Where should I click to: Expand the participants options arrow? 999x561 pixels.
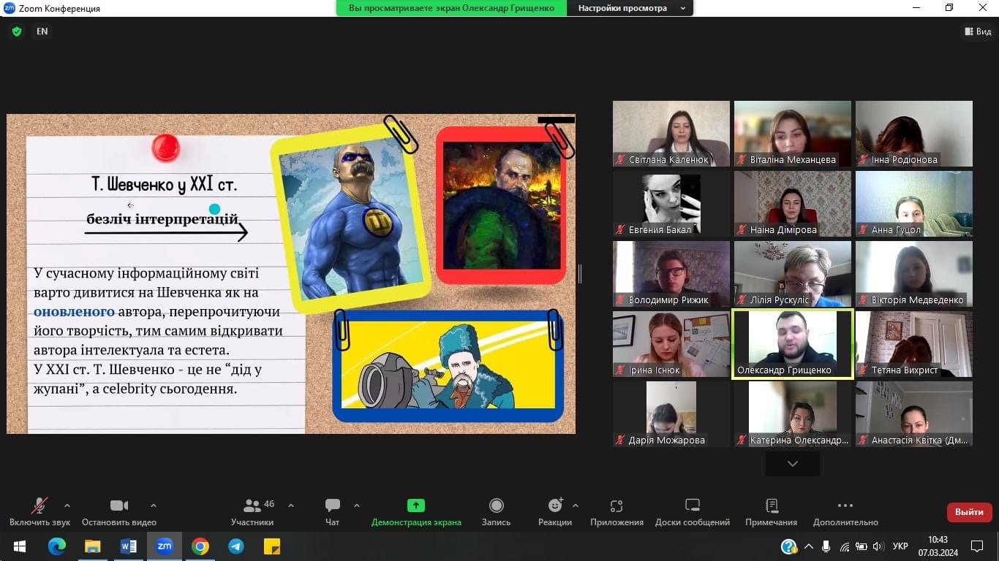pyautogui.click(x=291, y=505)
